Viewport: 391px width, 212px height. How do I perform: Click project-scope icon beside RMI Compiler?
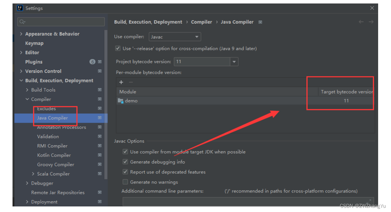click(x=100, y=146)
